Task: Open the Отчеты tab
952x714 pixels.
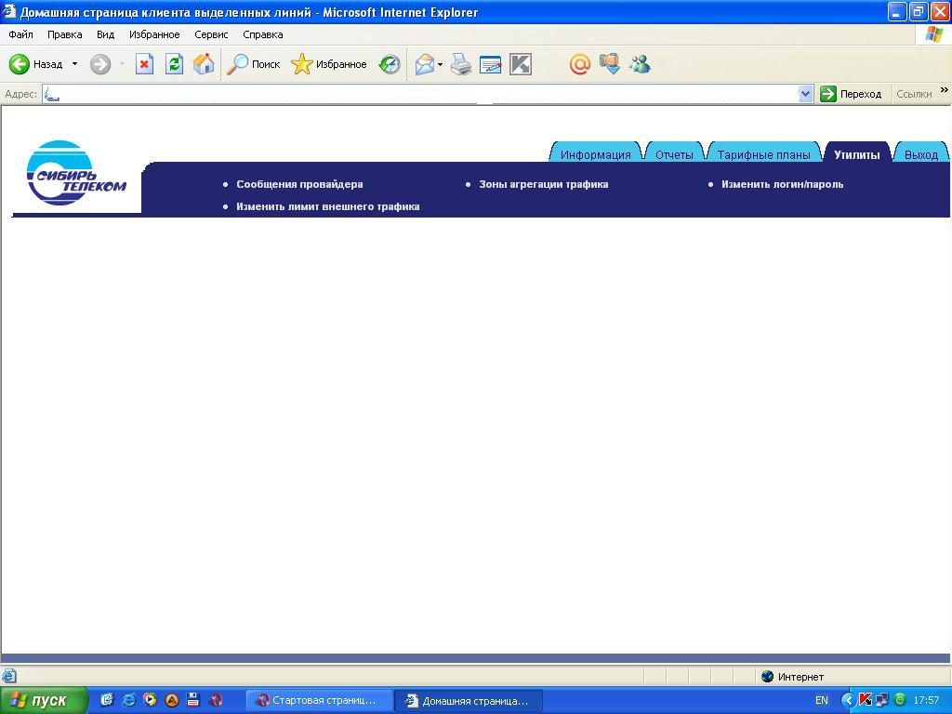Action: 674,154
